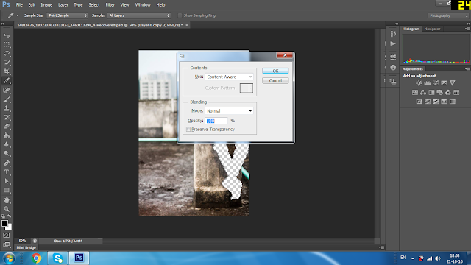This screenshot has width=471, height=265.
Task: Open the Use Content-Aware dropdown
Action: (229, 77)
